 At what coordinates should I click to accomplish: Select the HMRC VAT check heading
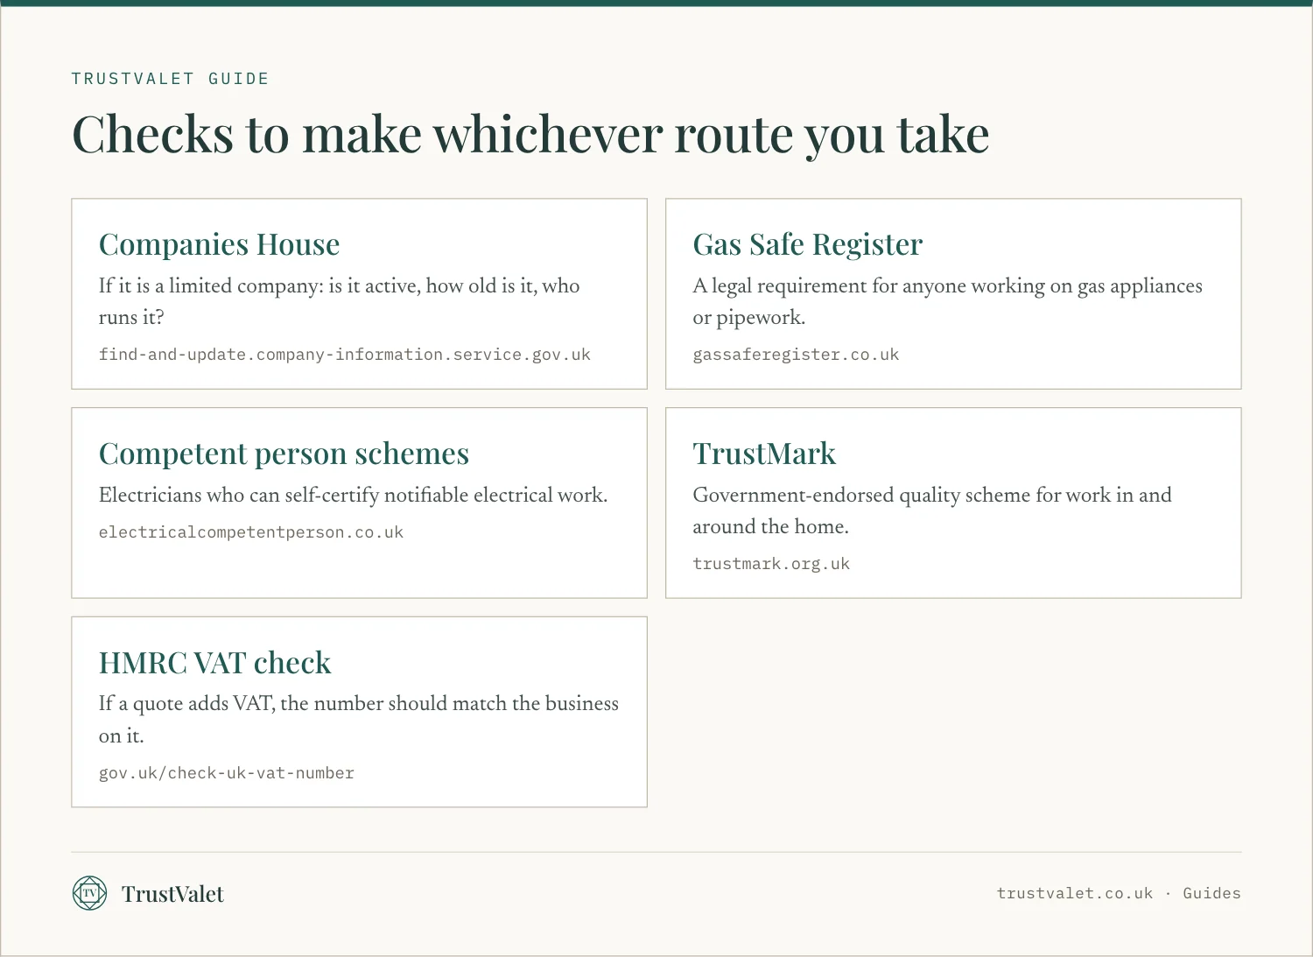214,663
